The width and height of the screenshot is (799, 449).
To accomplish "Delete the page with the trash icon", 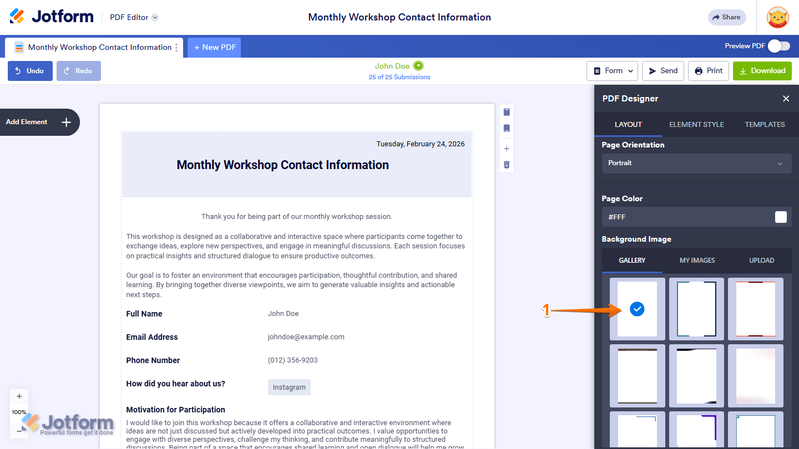I will [x=507, y=165].
